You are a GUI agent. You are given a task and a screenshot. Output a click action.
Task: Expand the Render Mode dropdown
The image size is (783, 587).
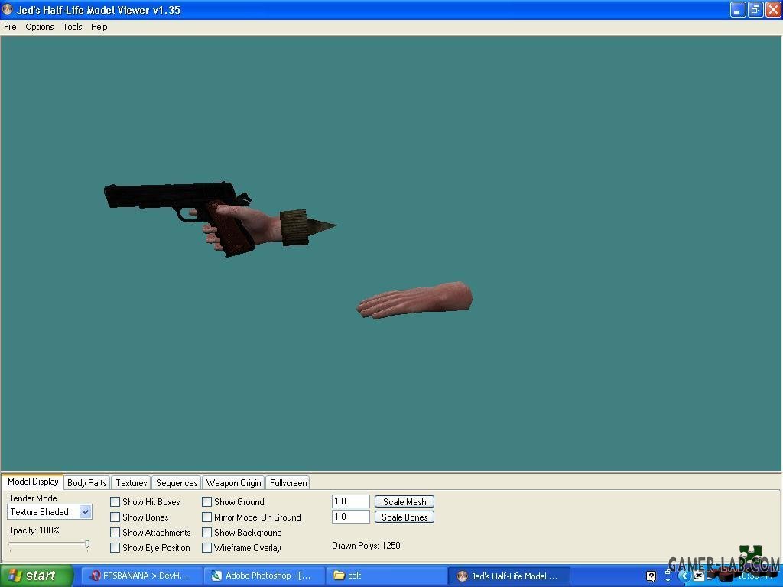coord(85,512)
